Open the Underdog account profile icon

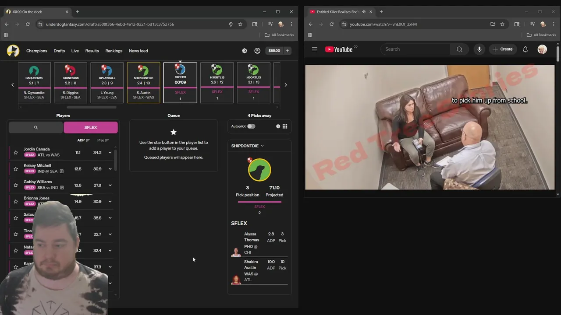pos(257,51)
